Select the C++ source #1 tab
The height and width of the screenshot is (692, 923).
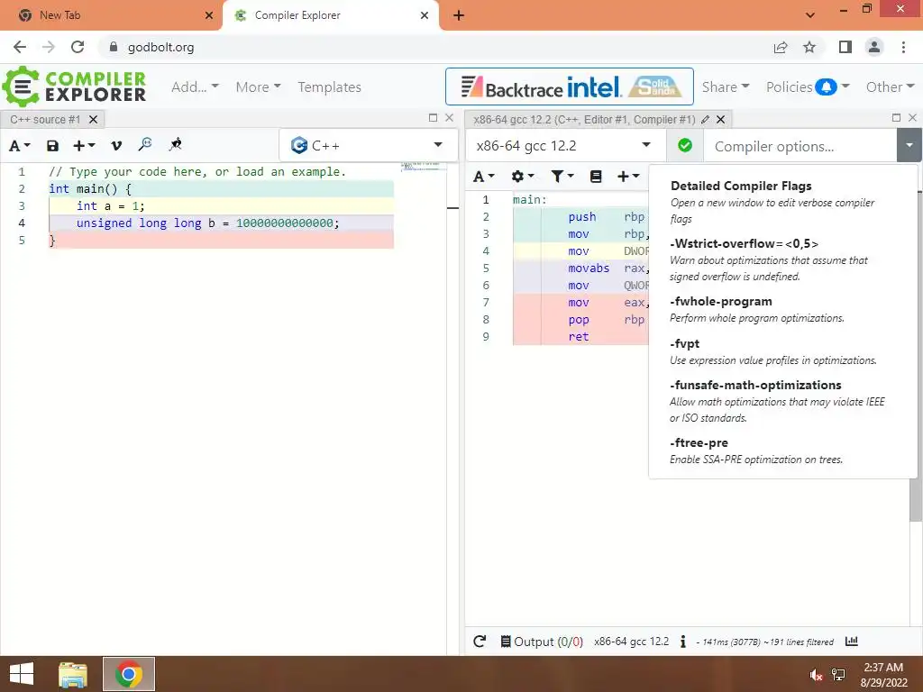45,120
